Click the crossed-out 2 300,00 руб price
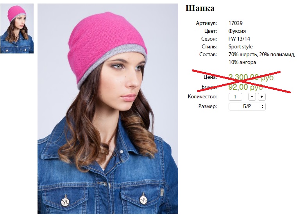 click(x=251, y=77)
